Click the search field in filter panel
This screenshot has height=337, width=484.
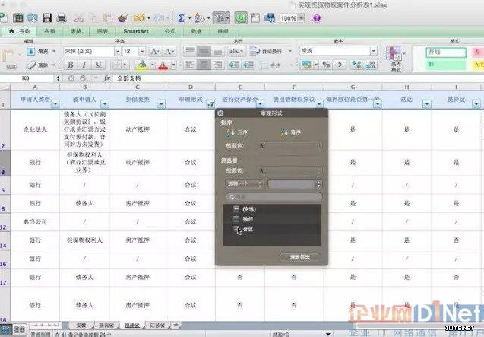click(x=274, y=196)
